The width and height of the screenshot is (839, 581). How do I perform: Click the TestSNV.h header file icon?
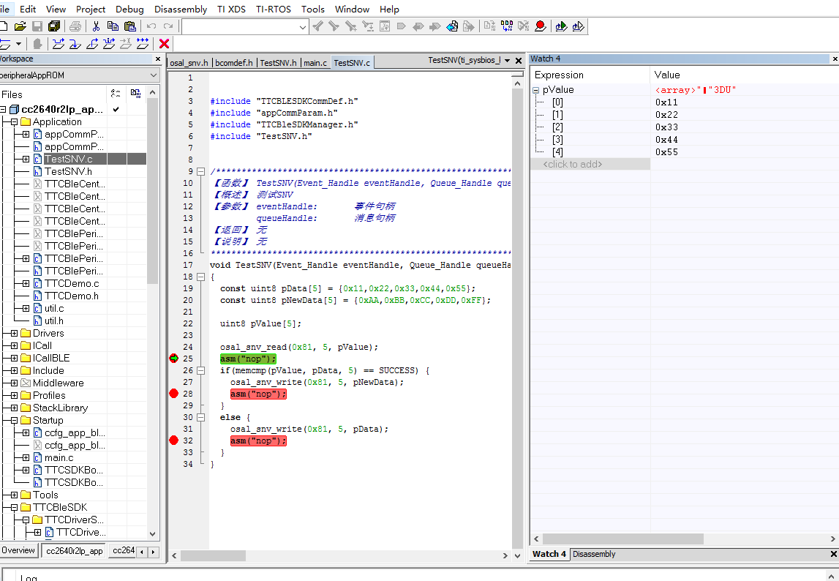tap(37, 171)
